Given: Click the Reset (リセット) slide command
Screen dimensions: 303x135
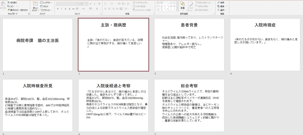Looking at the screenshot, I should tap(44, 6).
